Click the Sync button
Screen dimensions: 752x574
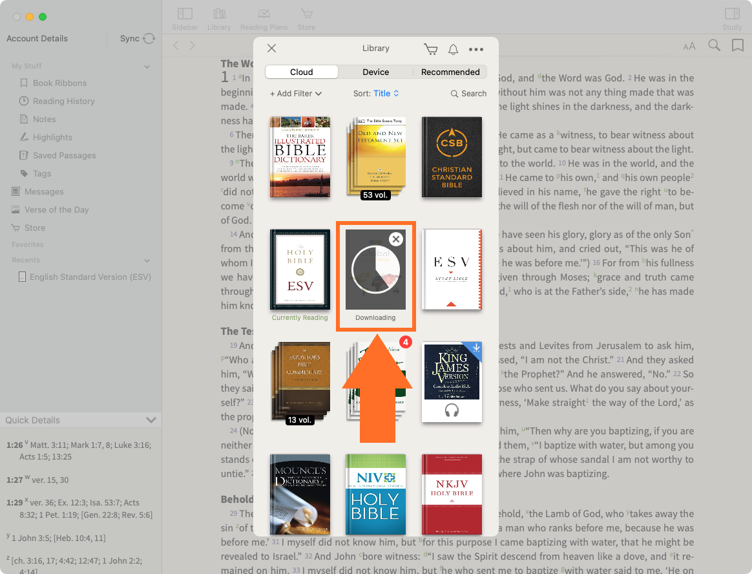click(x=138, y=38)
